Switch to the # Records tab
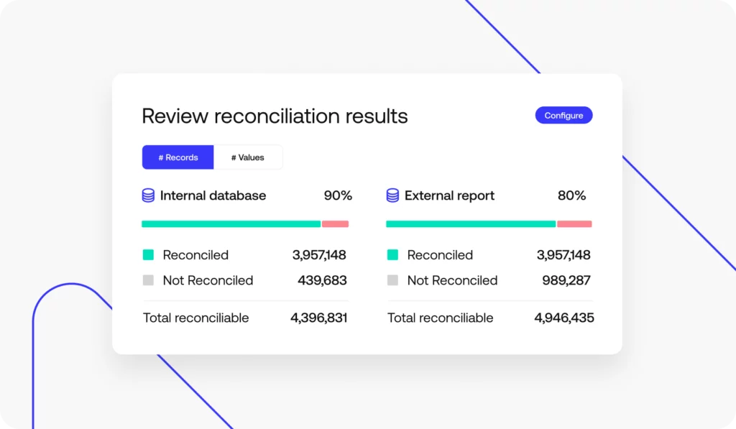The image size is (736, 429). point(178,157)
